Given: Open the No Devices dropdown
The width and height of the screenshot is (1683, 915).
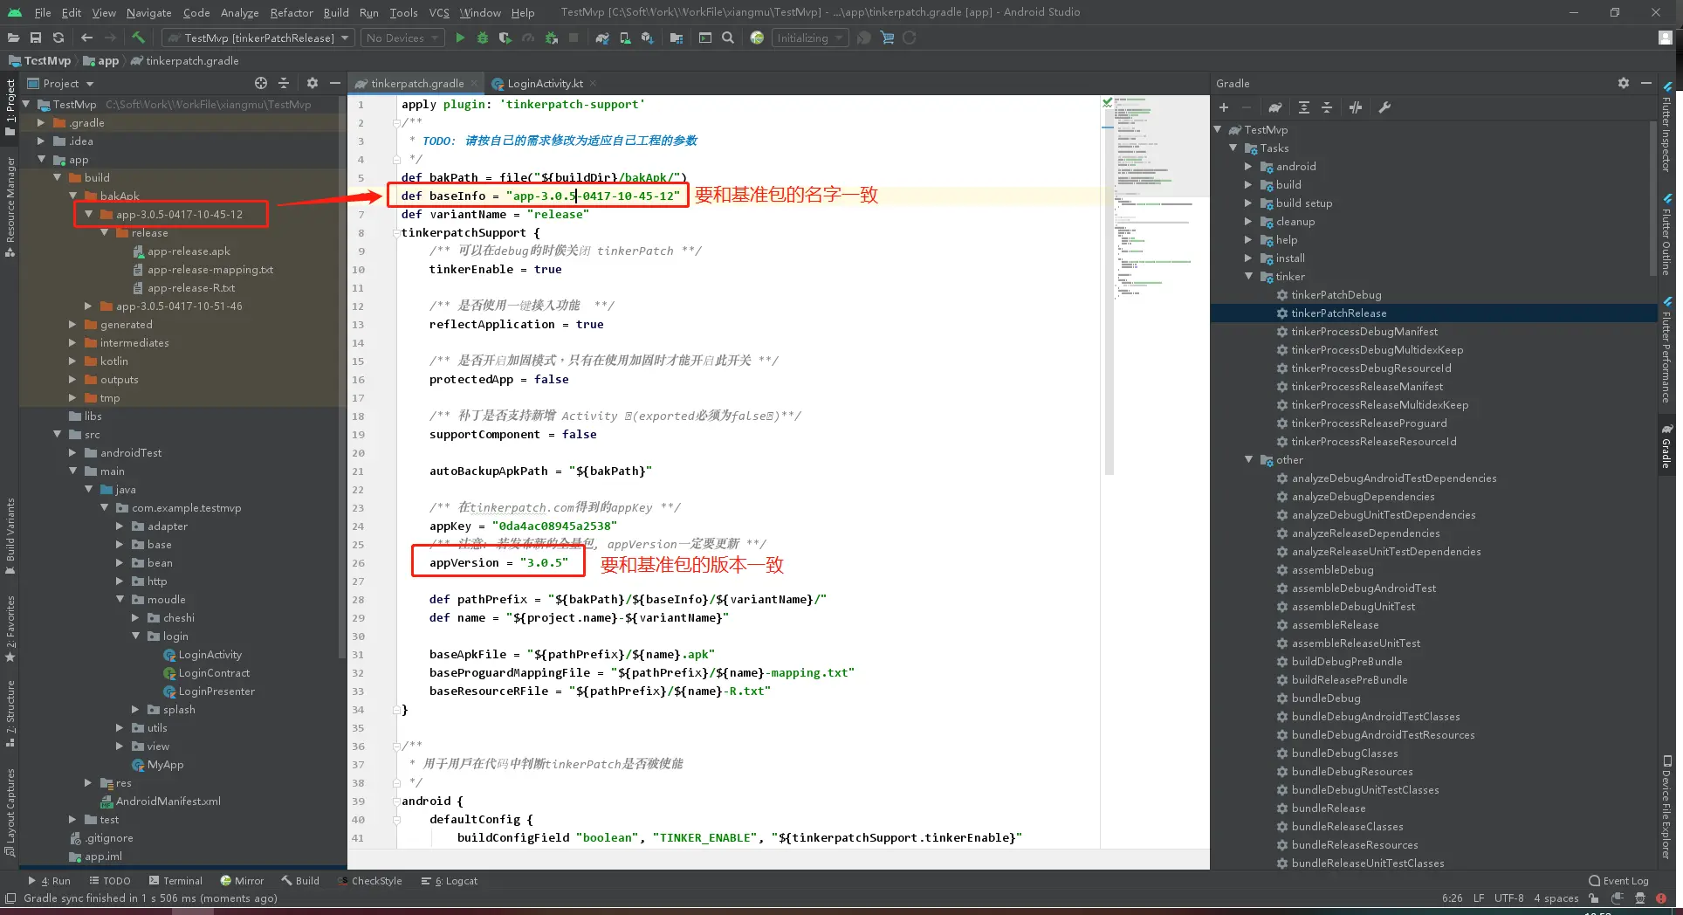Looking at the screenshot, I should pyautogui.click(x=402, y=38).
